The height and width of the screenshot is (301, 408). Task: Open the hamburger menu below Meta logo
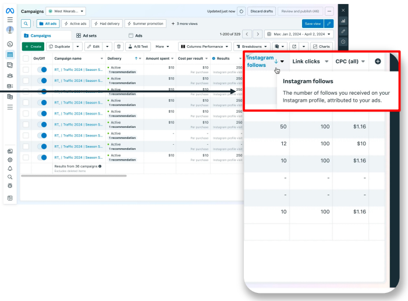click(x=10, y=20)
